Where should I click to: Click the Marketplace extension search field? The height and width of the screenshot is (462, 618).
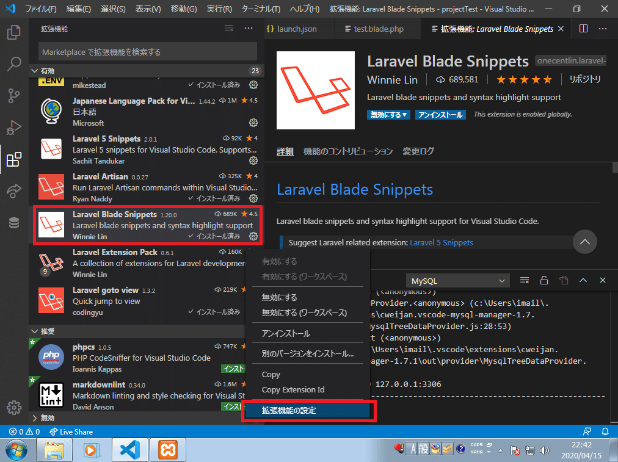[x=148, y=52]
